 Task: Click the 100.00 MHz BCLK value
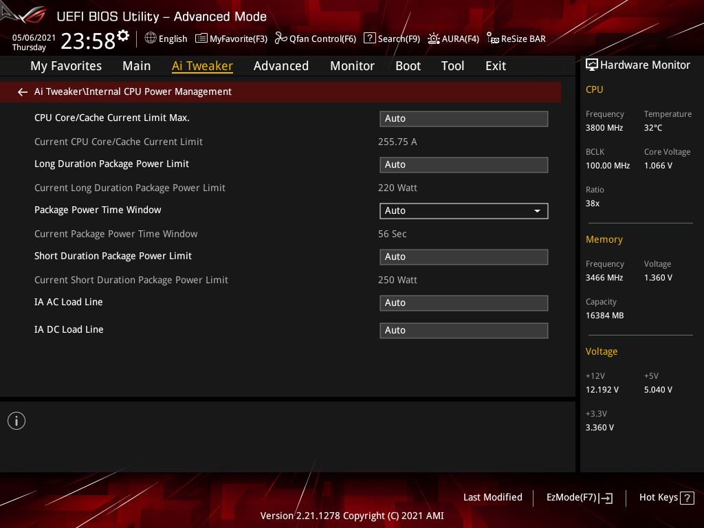point(608,165)
